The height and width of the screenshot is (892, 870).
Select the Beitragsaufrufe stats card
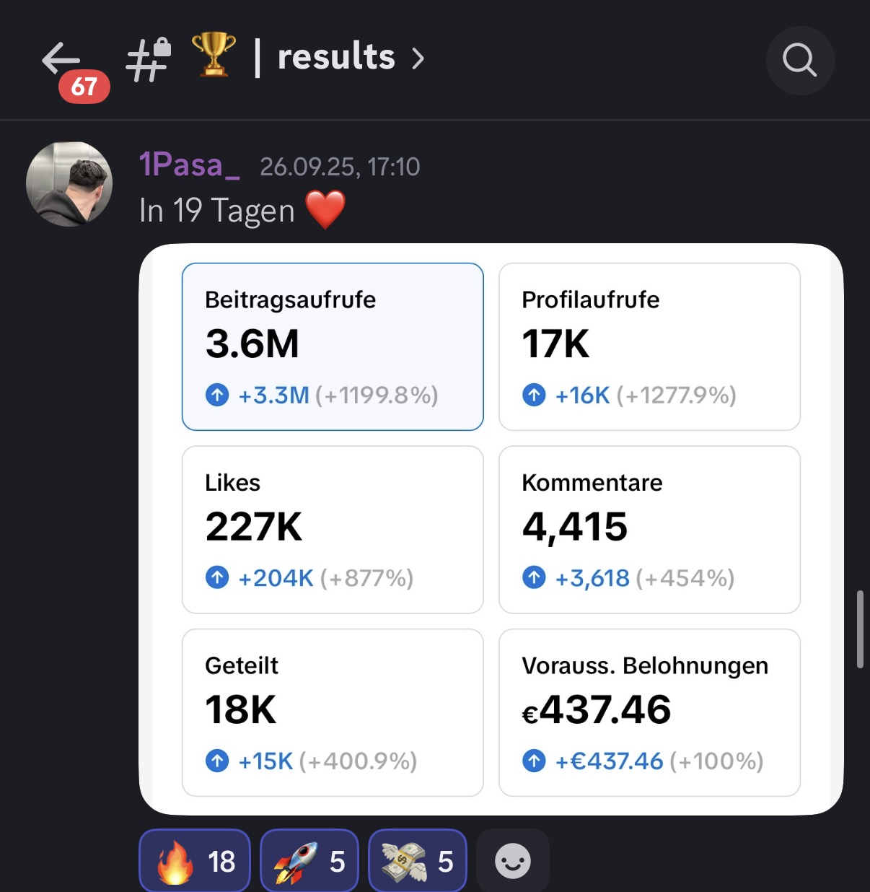333,346
